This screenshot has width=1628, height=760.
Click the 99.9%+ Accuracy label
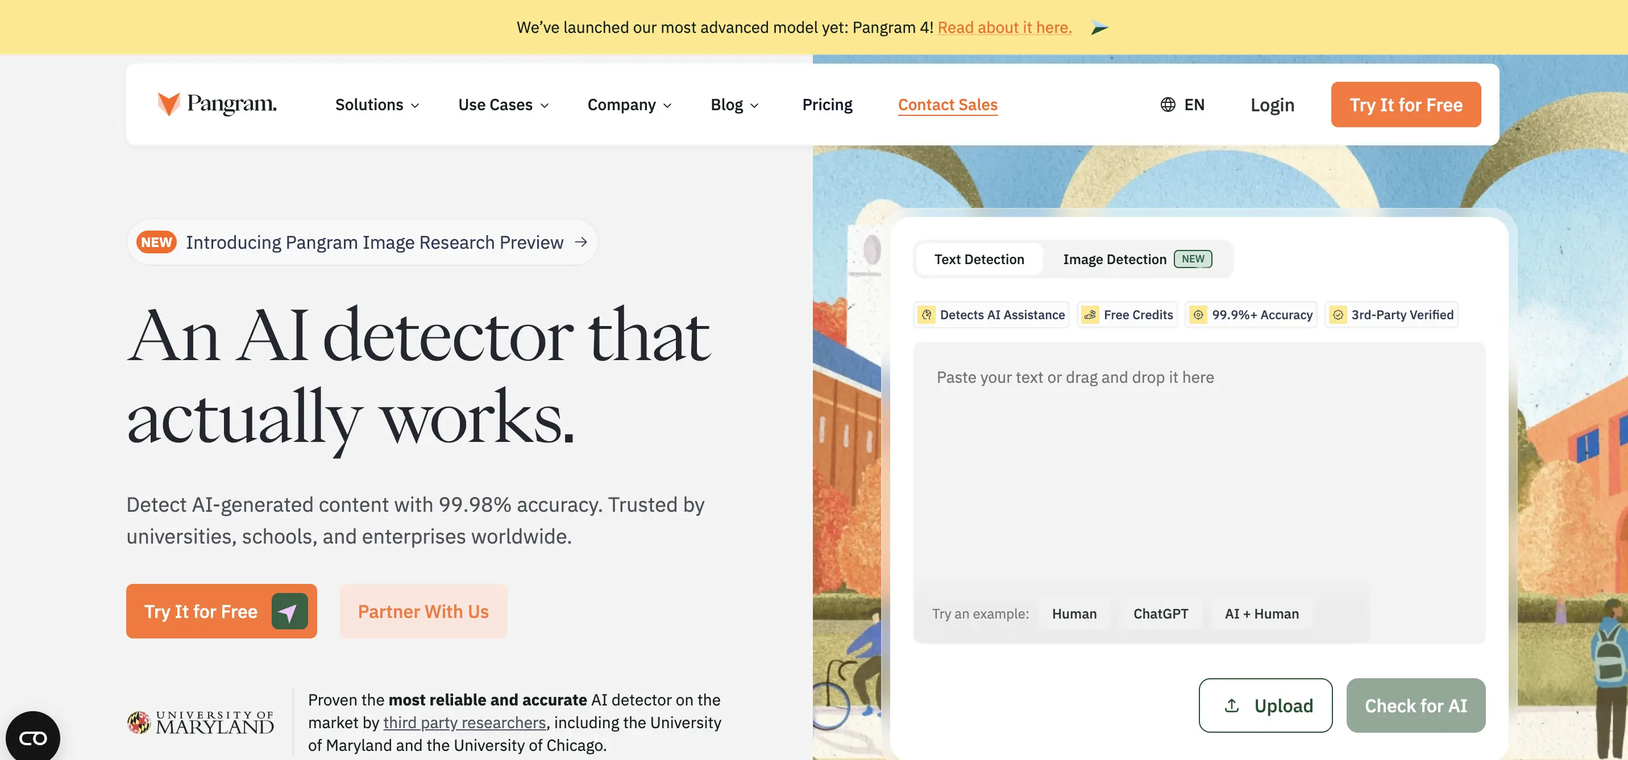tap(1261, 315)
